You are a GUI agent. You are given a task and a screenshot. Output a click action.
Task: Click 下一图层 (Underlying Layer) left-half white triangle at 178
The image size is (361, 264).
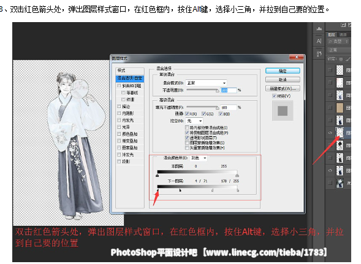pos(212,190)
